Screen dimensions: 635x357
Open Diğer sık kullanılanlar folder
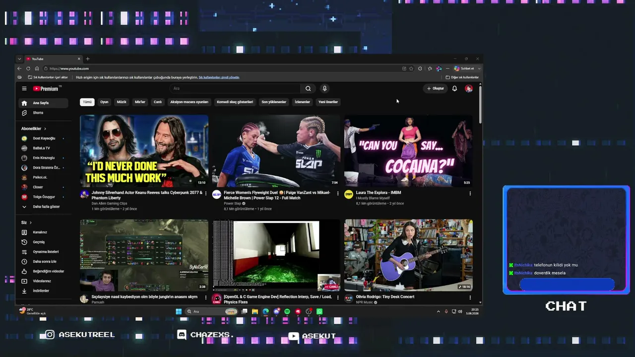pyautogui.click(x=462, y=77)
